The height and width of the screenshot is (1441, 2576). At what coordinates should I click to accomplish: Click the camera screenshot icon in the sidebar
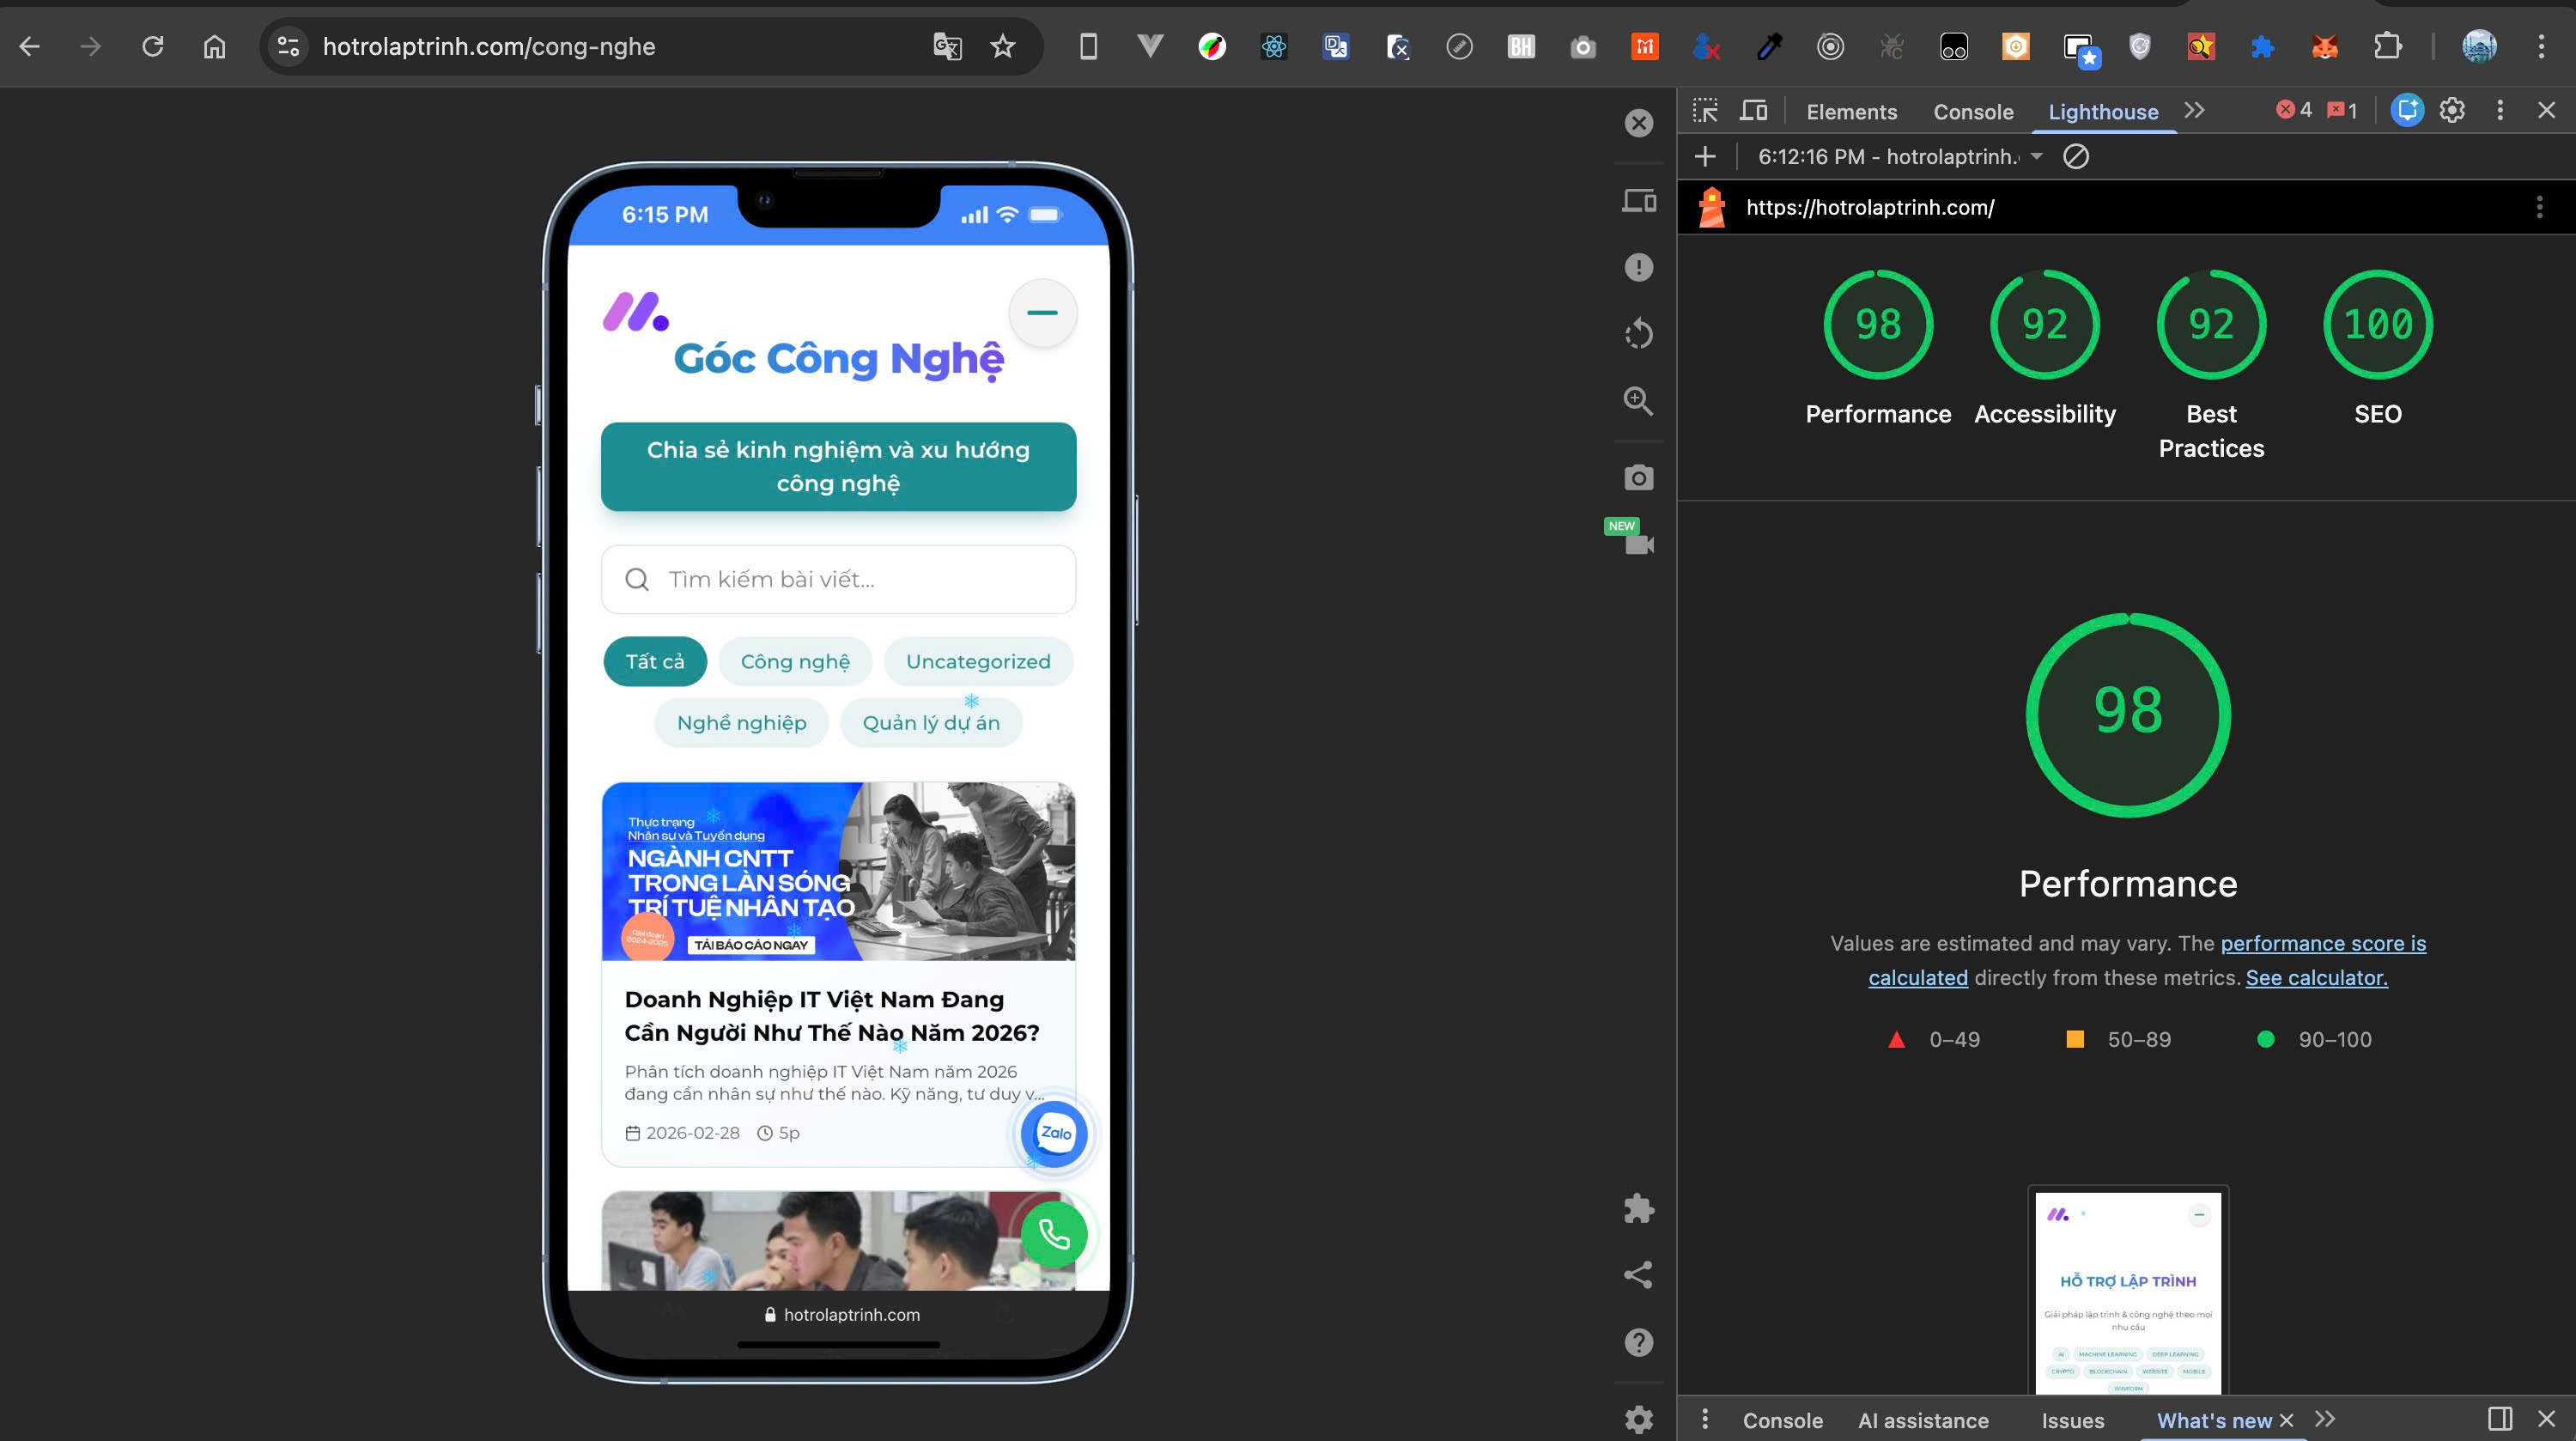(1638, 478)
